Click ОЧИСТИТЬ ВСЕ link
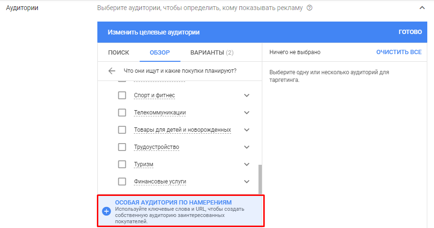The image size is (434, 228). (399, 52)
